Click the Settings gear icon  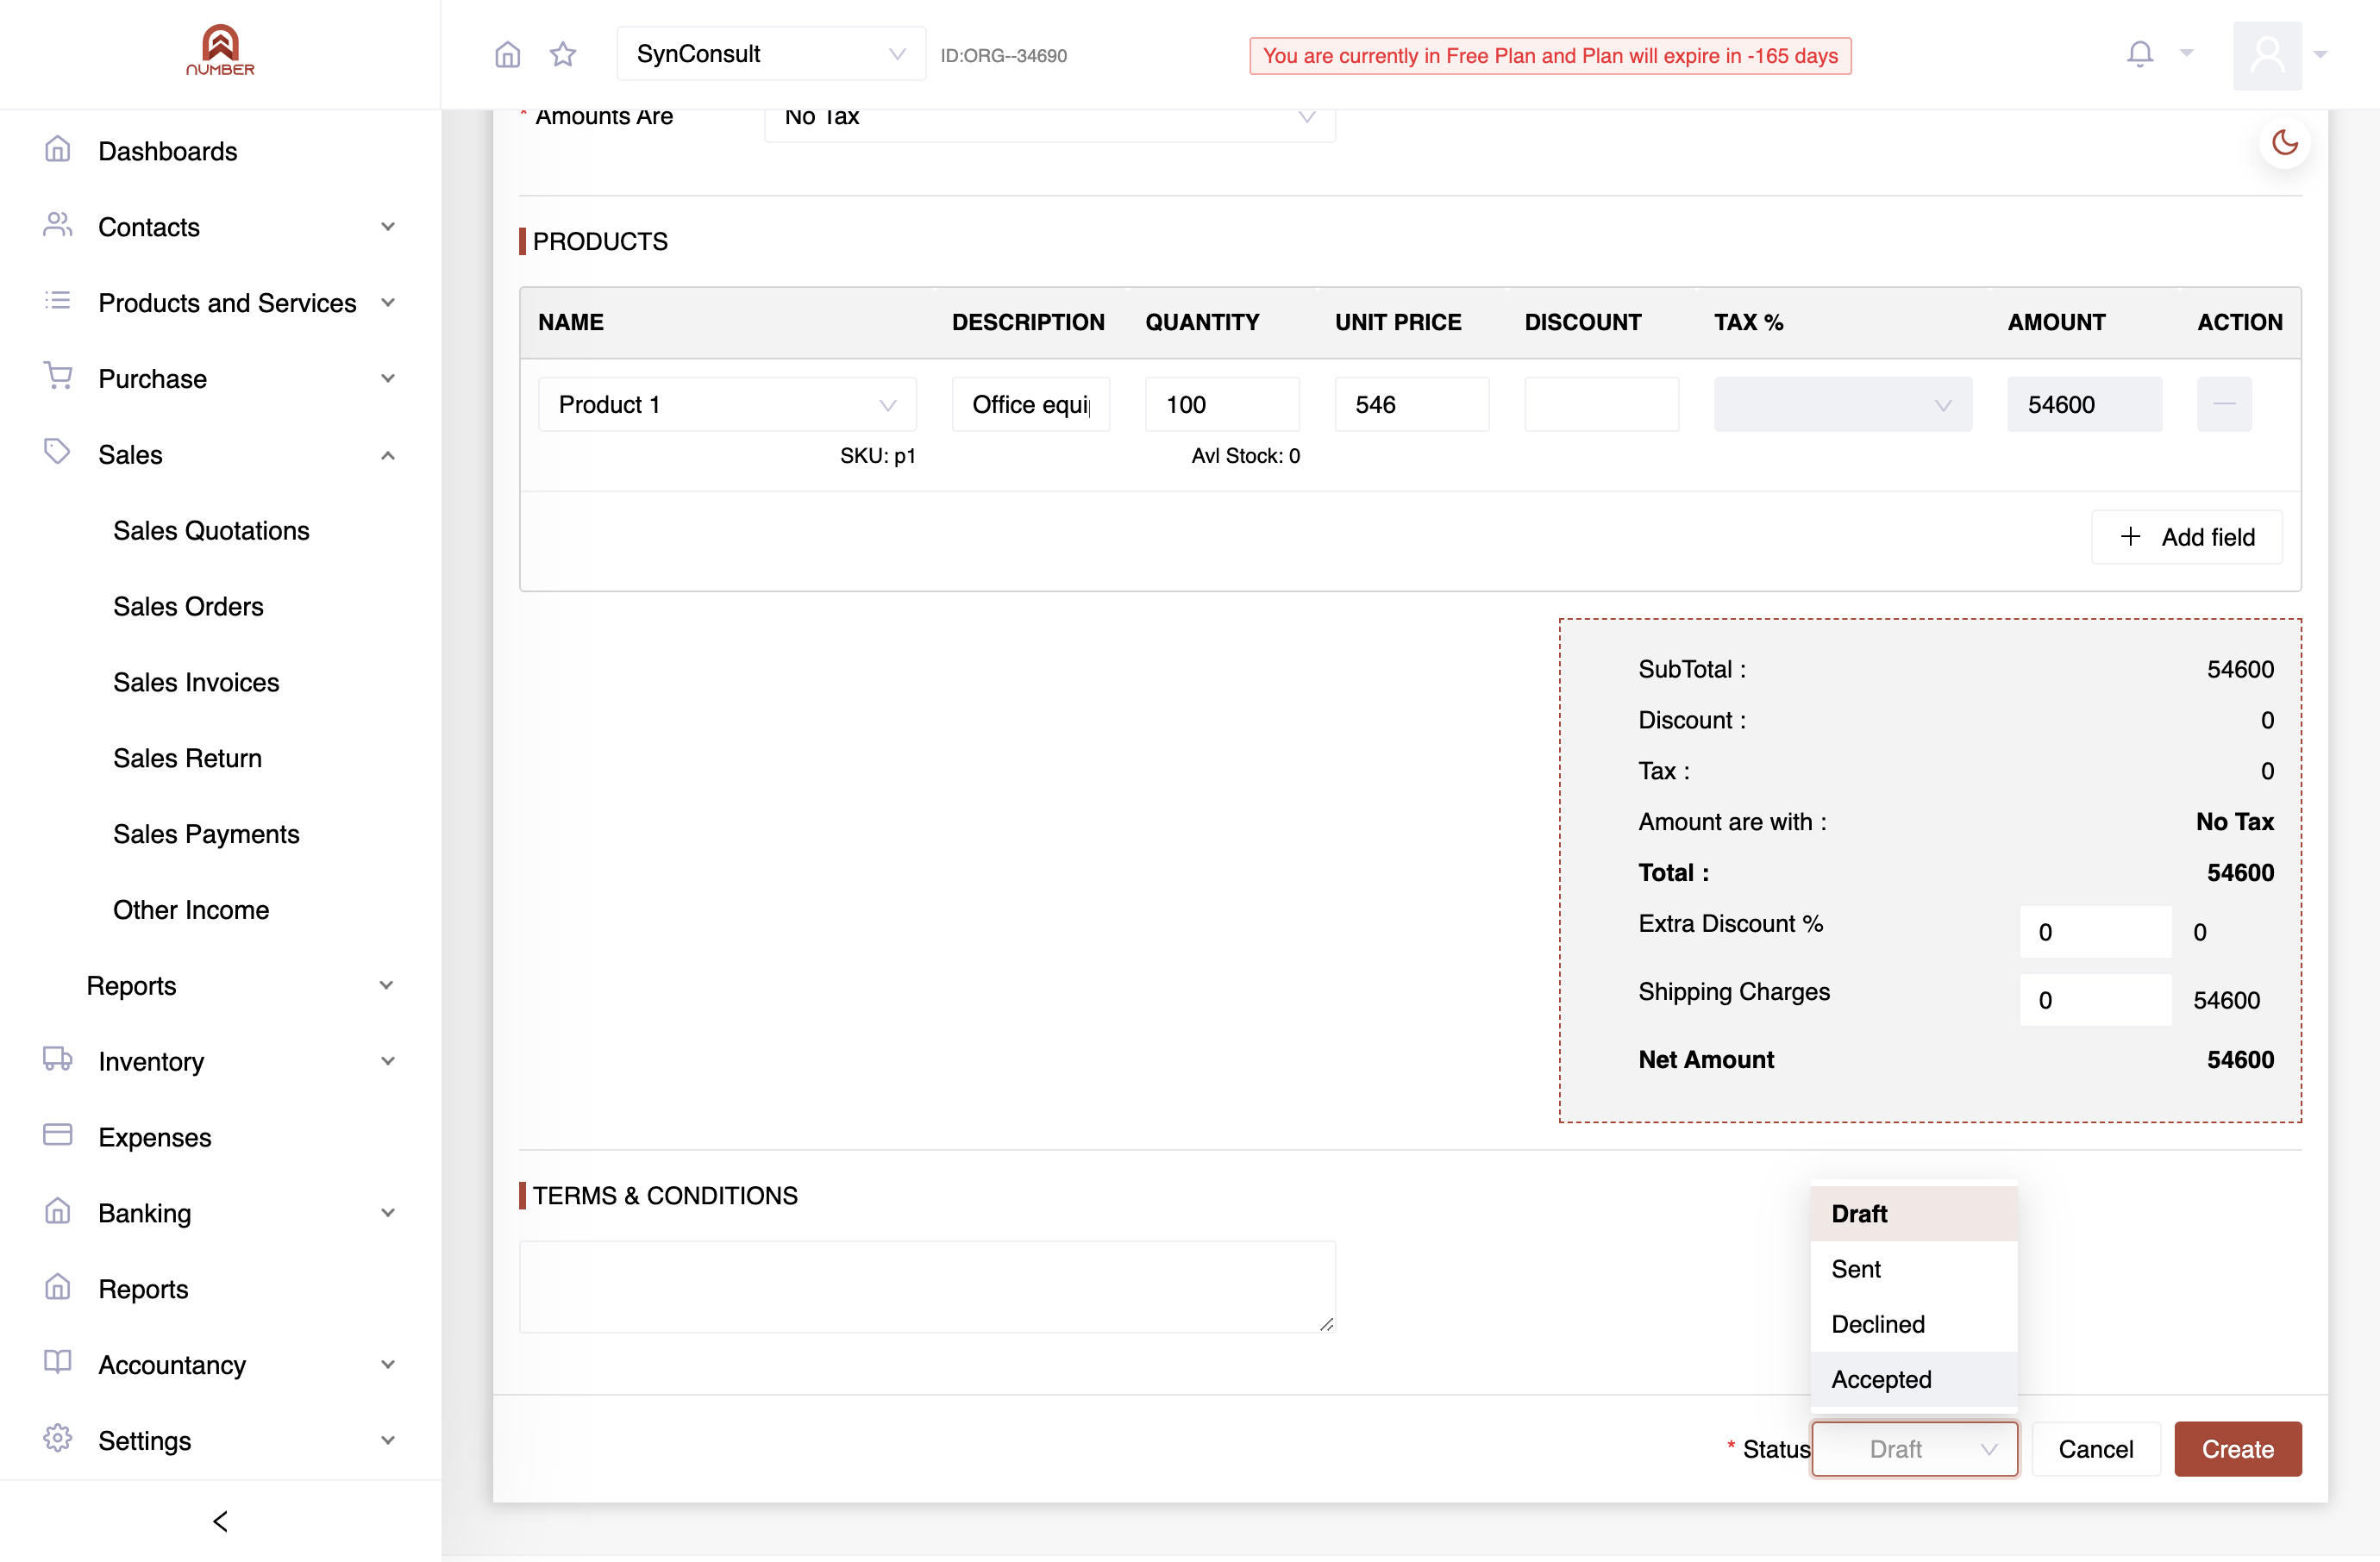coord(58,1438)
